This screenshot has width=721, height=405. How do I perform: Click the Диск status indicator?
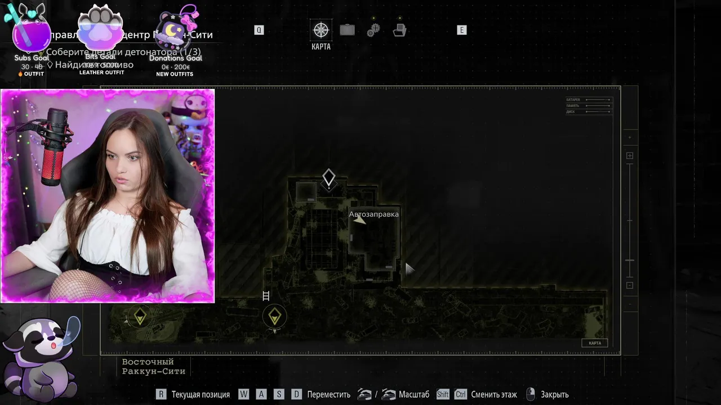pyautogui.click(x=589, y=111)
